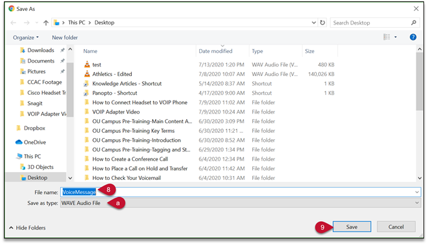
Task: Close the Save As dialog
Action: click(x=416, y=9)
